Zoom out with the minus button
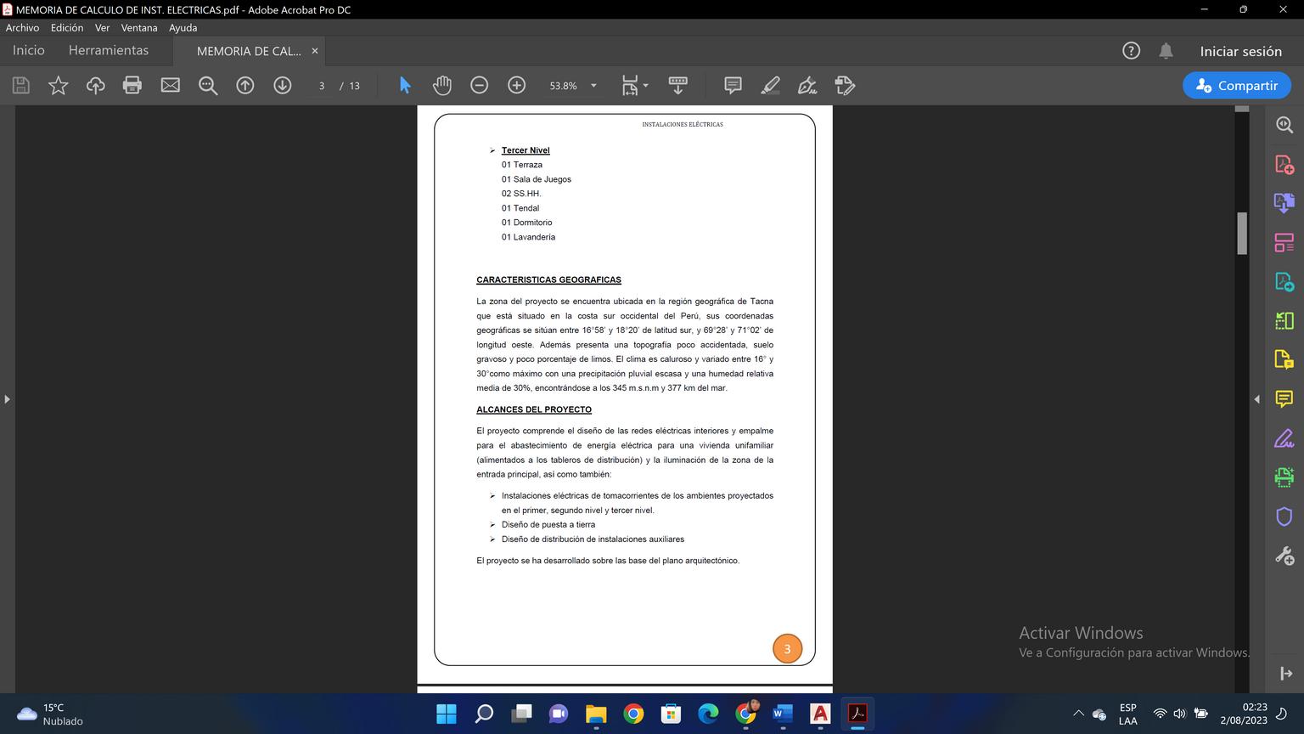The image size is (1304, 734). tap(480, 85)
